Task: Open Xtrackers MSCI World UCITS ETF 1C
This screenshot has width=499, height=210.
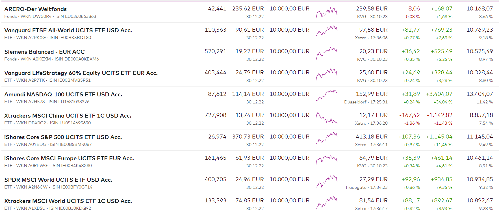Action: 68,201
